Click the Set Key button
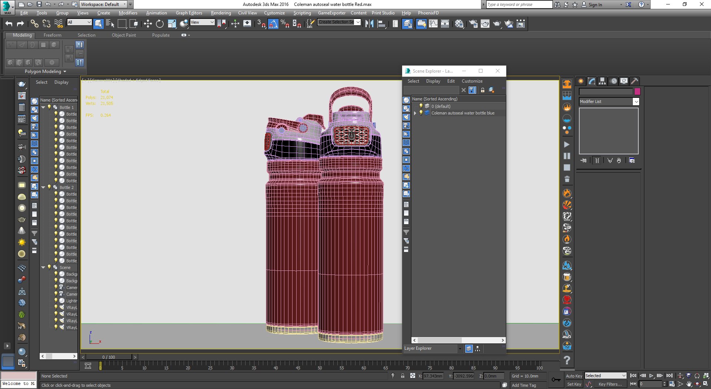 (x=574, y=384)
